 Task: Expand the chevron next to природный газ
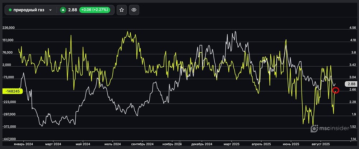click(x=50, y=10)
